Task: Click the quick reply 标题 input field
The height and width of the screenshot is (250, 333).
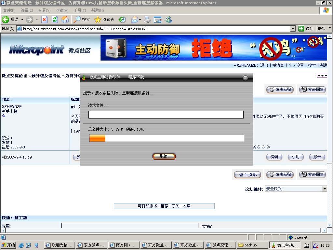Action: coord(130,225)
